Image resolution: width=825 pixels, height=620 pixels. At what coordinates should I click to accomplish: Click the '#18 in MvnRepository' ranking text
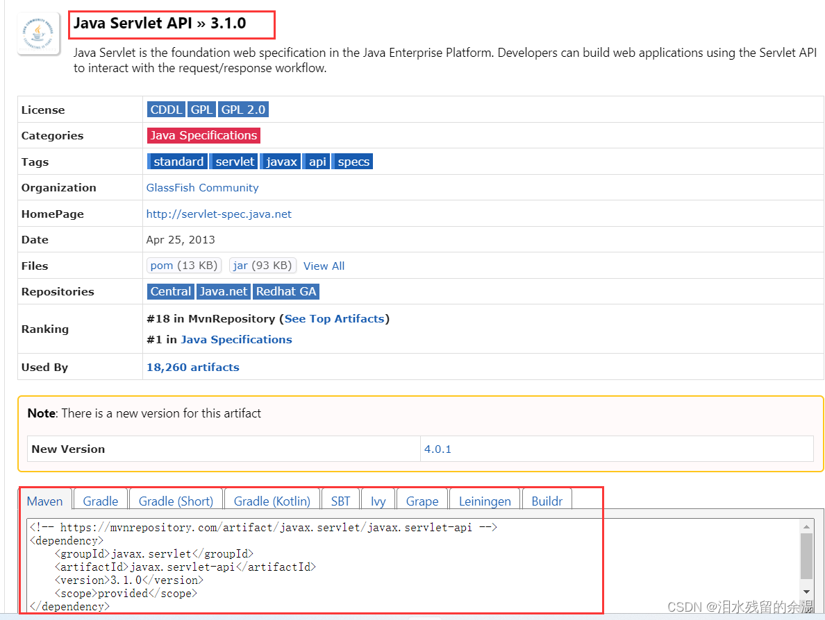click(211, 318)
